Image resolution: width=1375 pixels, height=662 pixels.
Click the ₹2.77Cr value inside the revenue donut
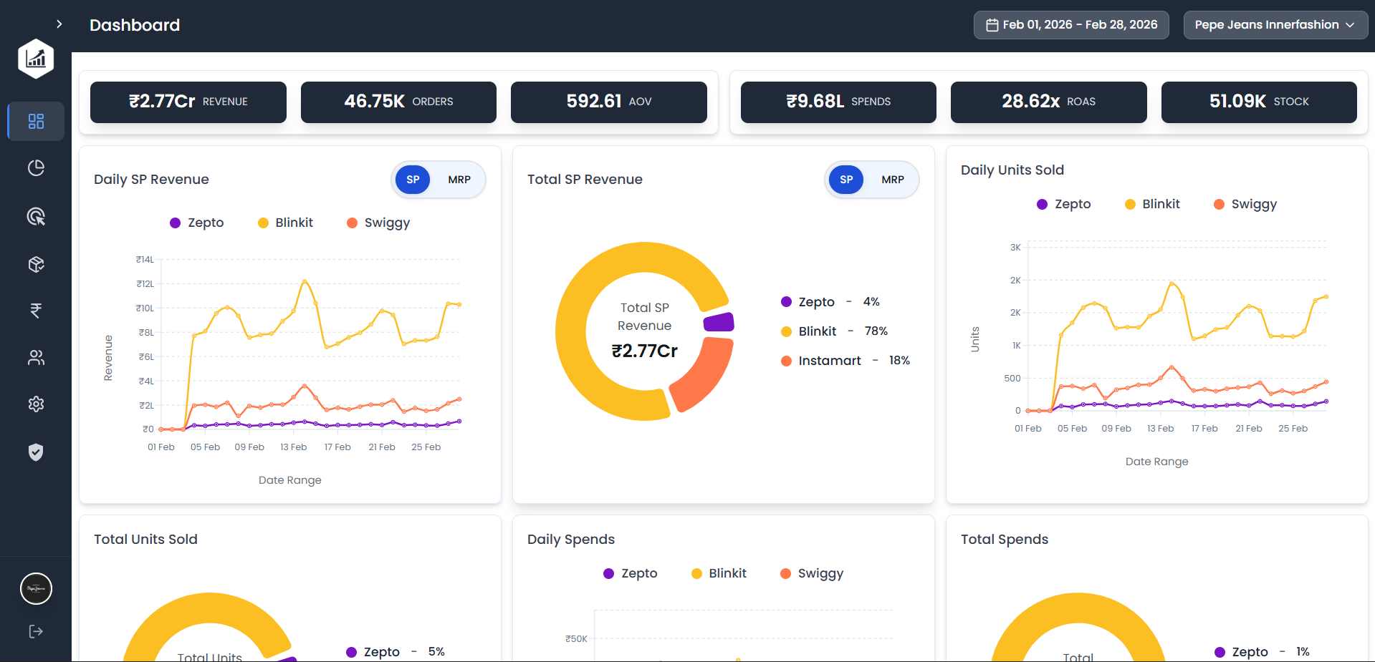point(645,351)
